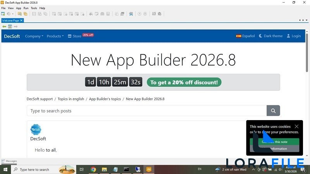Viewport: 310px width, 174px height.
Task: Open the Messages panel
Action: click(x=9, y=161)
